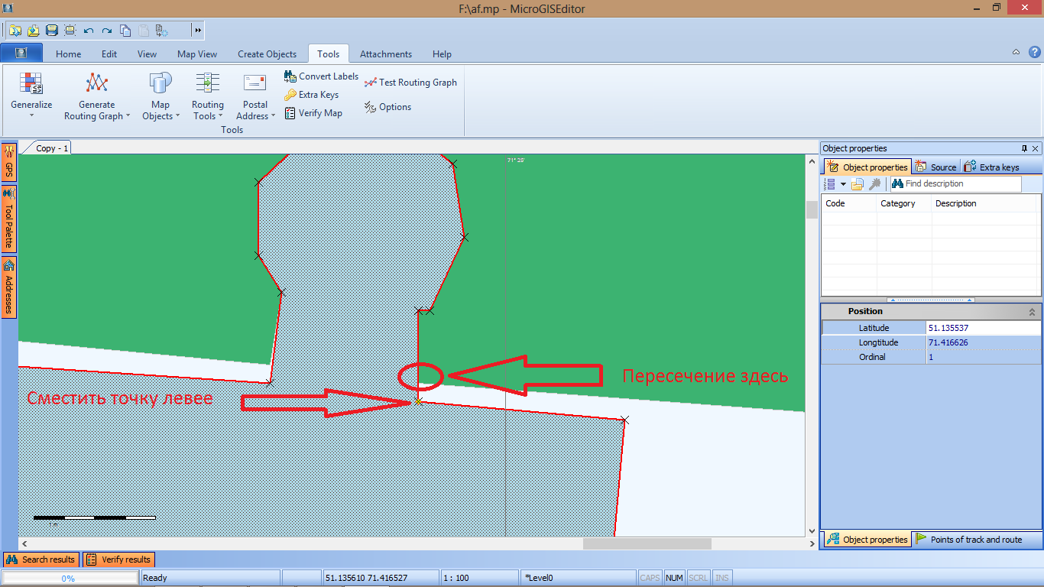Collapse the ribbon with the chevron
This screenshot has width=1044, height=587.
pyautogui.click(x=1016, y=53)
